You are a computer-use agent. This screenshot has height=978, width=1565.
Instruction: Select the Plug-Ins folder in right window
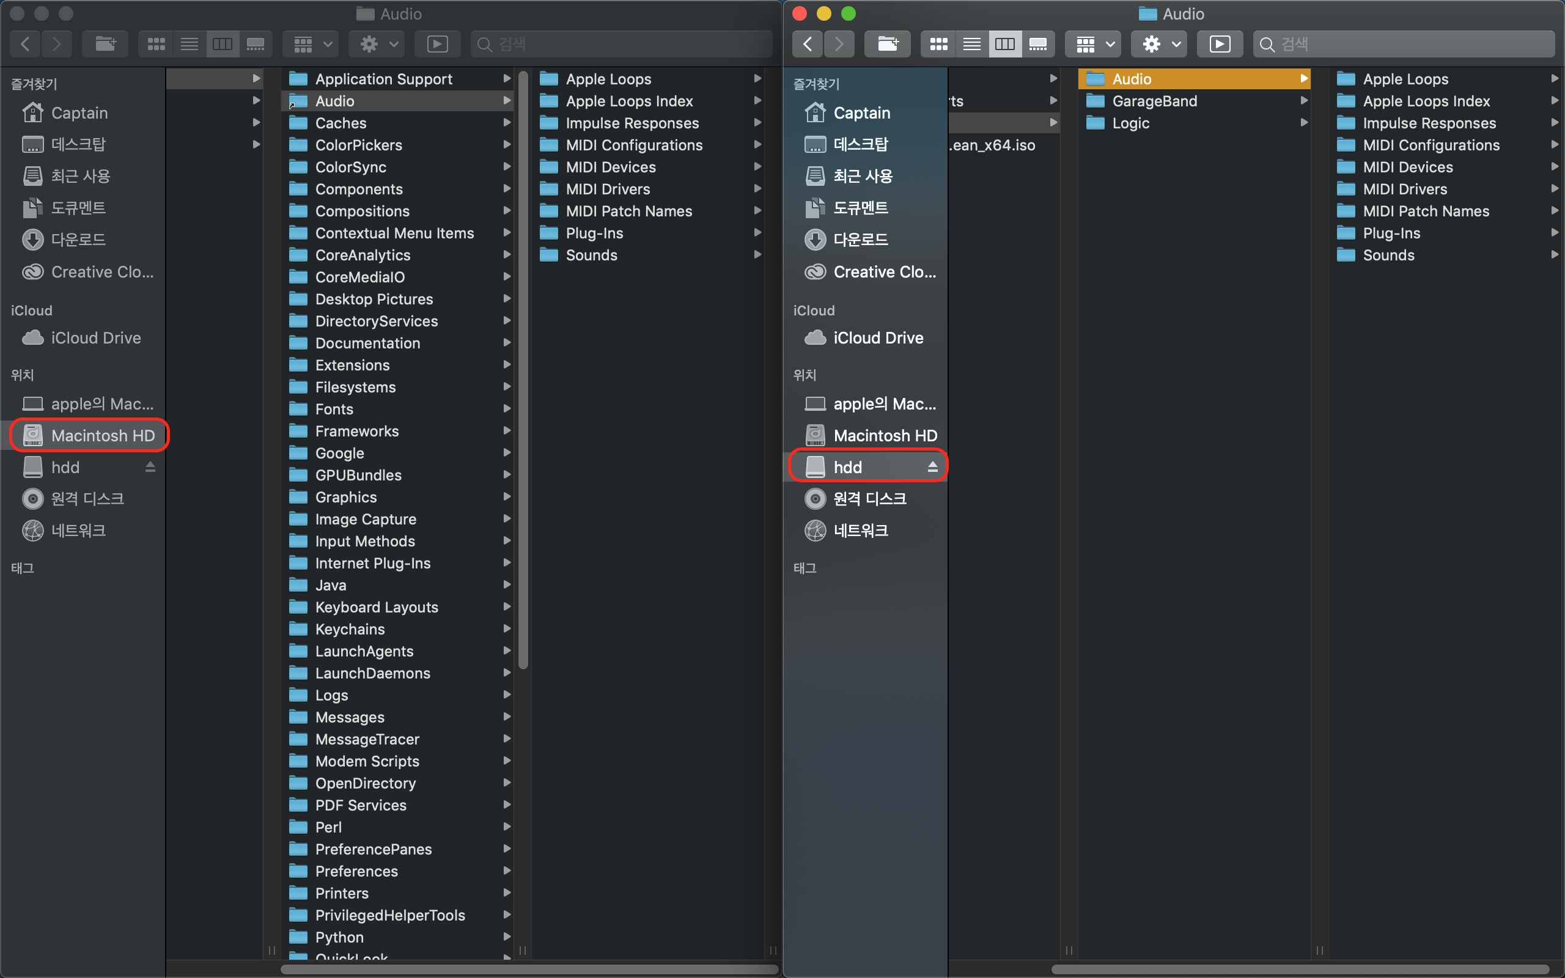tap(1391, 233)
